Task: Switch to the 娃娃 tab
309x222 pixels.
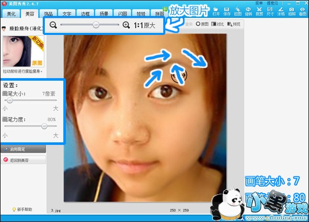Action: (x=141, y=13)
